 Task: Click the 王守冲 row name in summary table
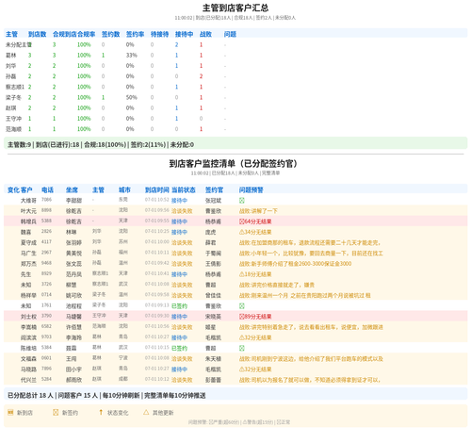pyautogui.click(x=13, y=119)
